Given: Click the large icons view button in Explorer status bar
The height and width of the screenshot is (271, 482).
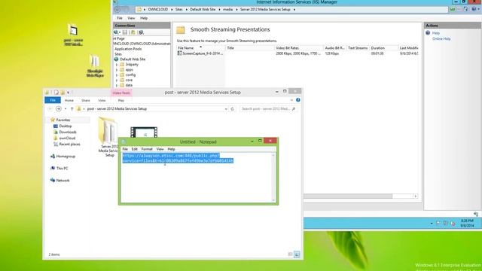Looking at the screenshot, I should click(297, 254).
